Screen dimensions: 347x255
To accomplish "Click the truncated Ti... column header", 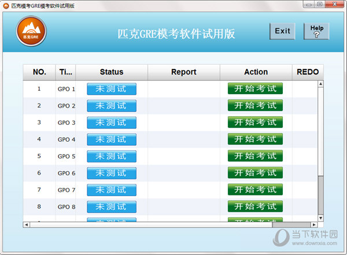I will coord(65,72).
